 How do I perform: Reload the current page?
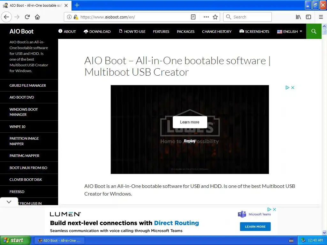pos(27,17)
